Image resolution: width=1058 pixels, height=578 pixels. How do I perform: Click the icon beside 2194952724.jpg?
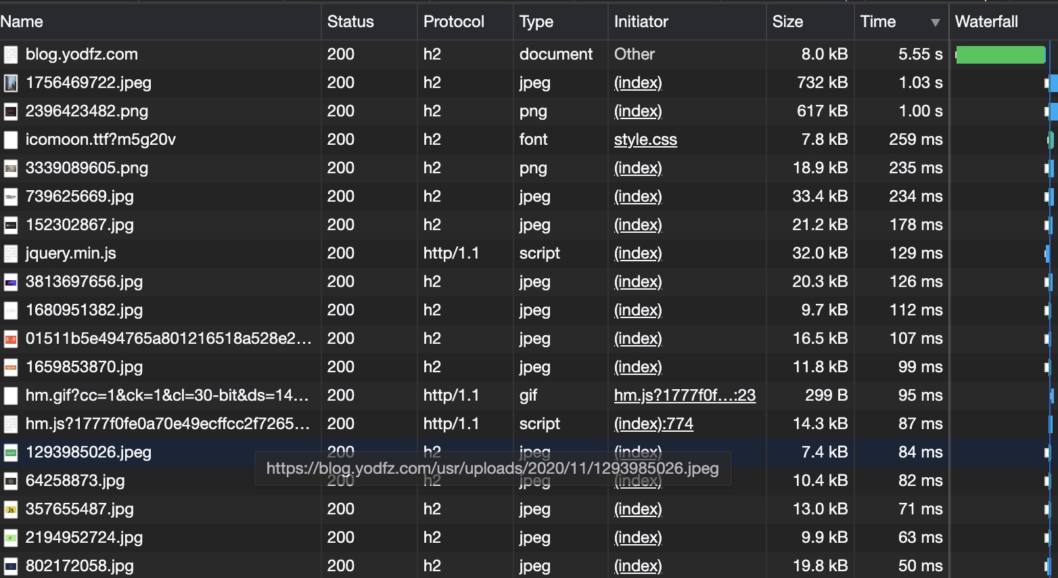click(x=11, y=538)
